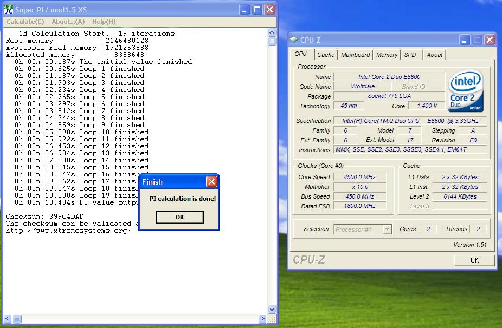Click the Core Speed value '4500.0 MHz'
Viewport: 502px width, 328px height.
pos(360,177)
